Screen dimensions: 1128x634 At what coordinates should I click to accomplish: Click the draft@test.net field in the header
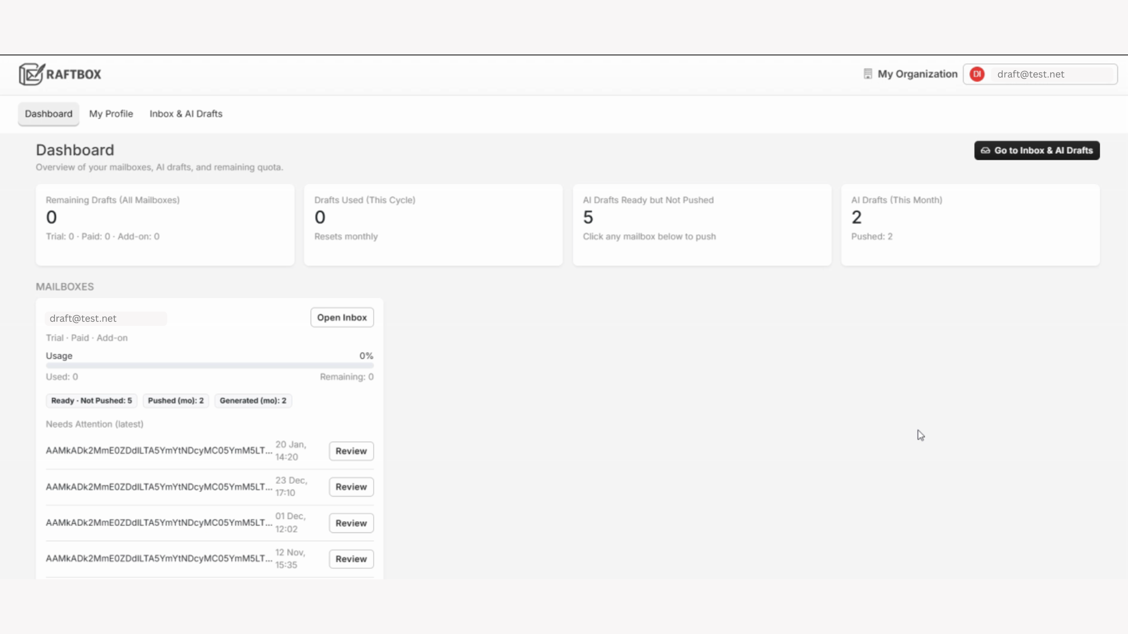coord(1052,74)
